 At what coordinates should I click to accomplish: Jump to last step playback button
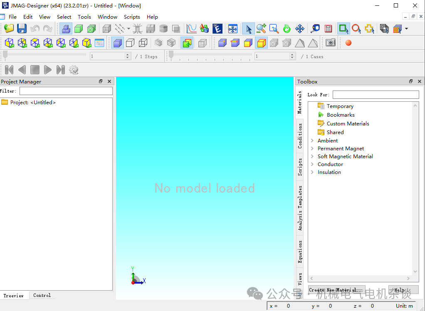[60, 70]
